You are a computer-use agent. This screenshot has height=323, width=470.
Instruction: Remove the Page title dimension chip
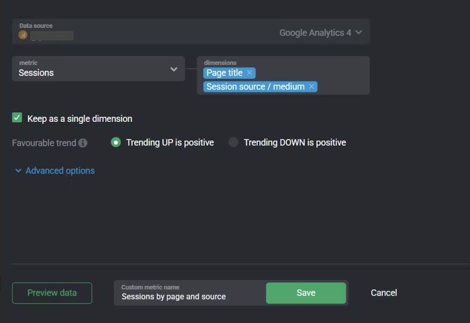tap(250, 73)
